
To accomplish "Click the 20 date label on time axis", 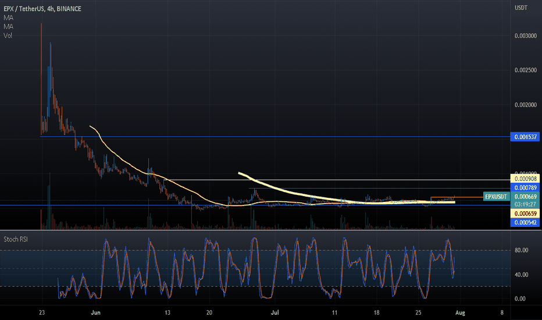I will coord(209,313).
